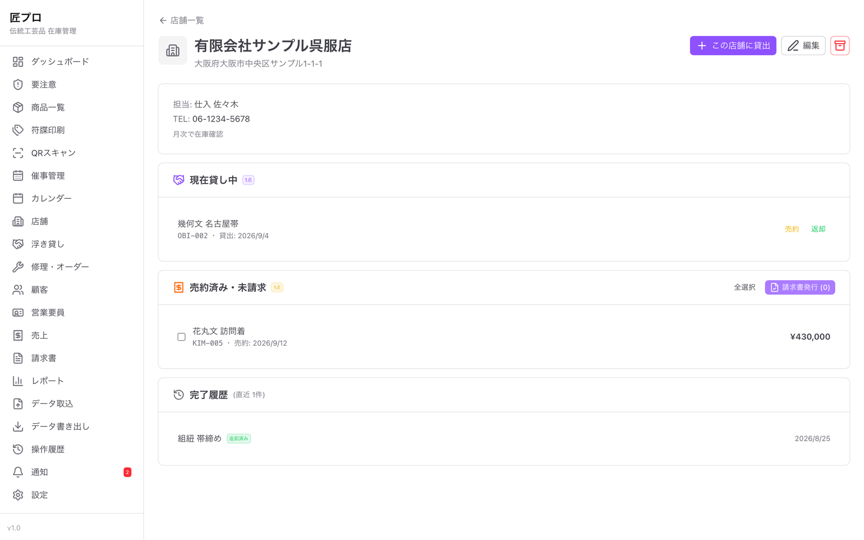Click 請求書発行 (0) button
864x540 pixels.
pos(800,287)
